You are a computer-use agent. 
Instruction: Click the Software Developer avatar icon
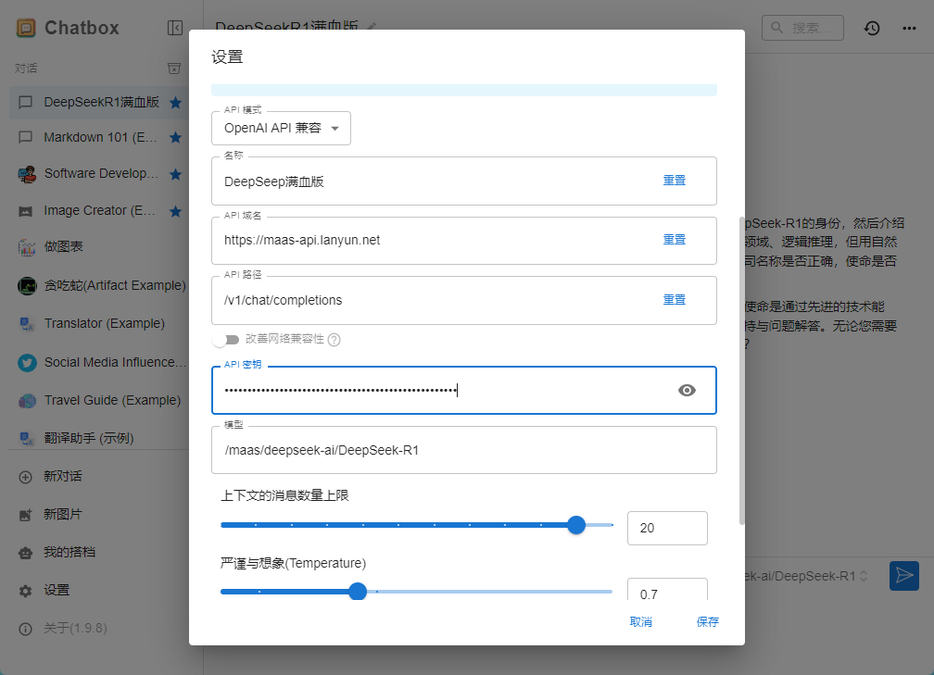click(x=27, y=174)
